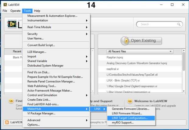Minimize the LabVIEW window
The image size is (189, 130).
click(161, 5)
